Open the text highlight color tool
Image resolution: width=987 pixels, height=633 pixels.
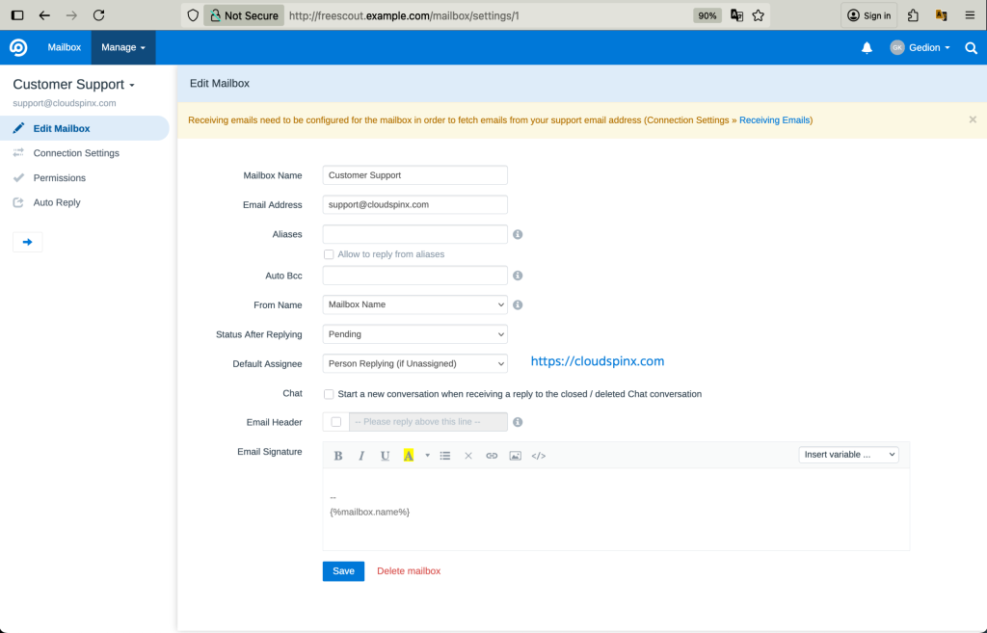[x=409, y=455]
